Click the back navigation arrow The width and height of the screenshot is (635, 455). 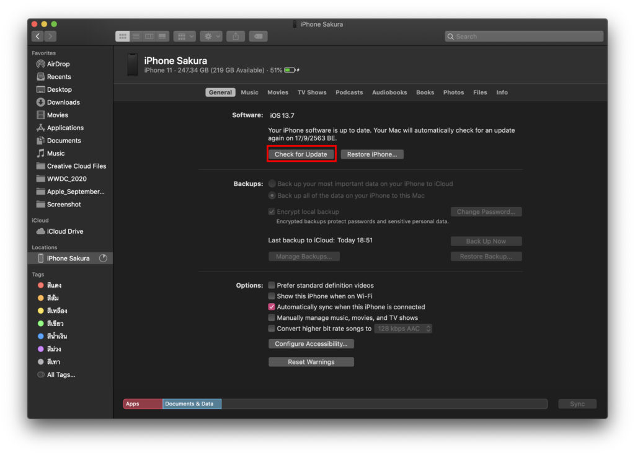[38, 37]
